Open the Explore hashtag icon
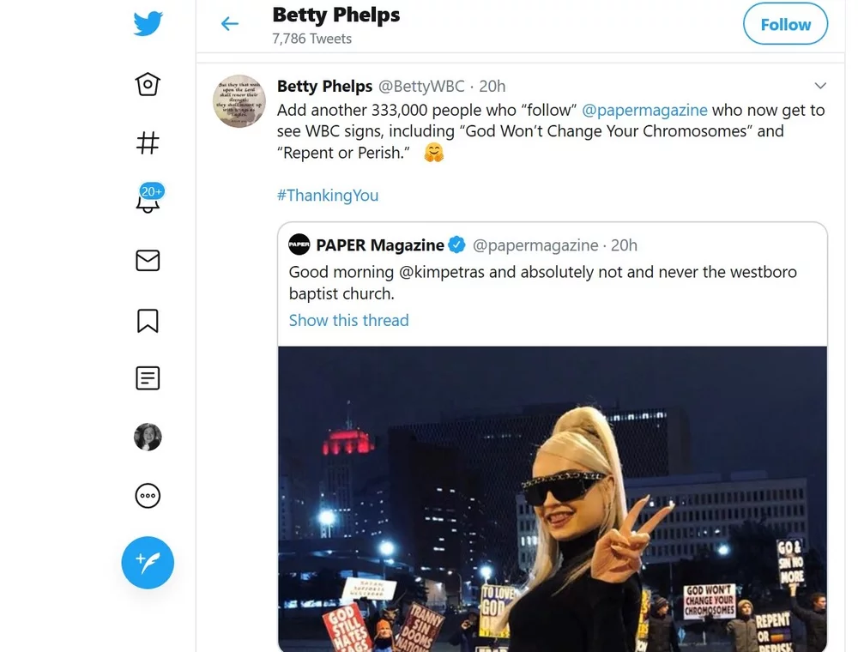Screen dimensions: 858x652 (148, 142)
